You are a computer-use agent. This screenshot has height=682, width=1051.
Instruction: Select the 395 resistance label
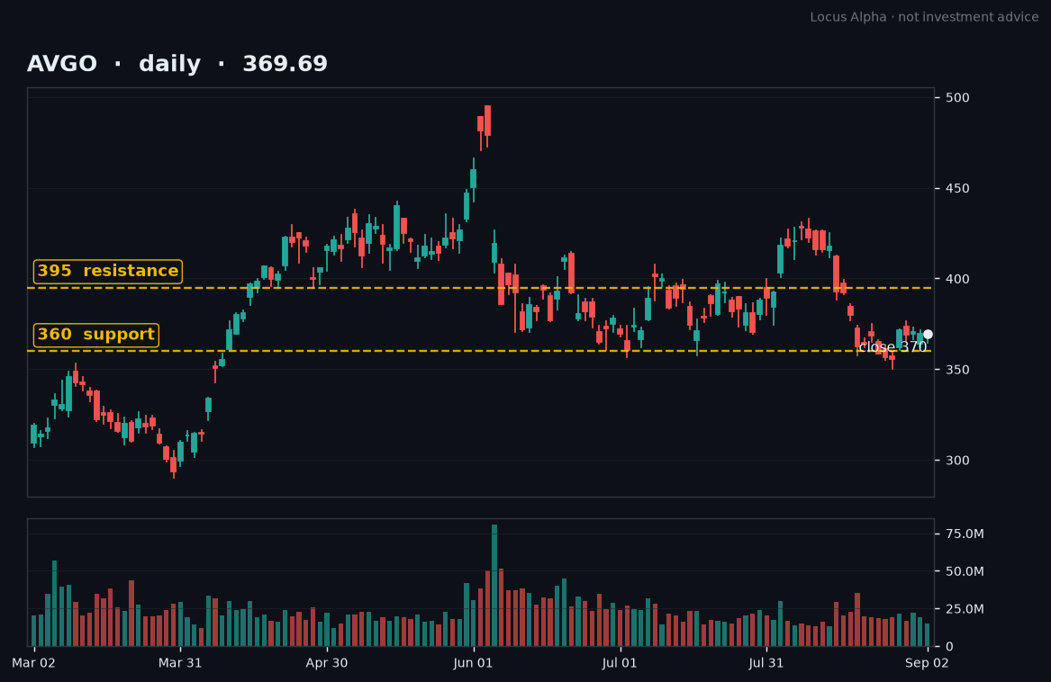[108, 272]
